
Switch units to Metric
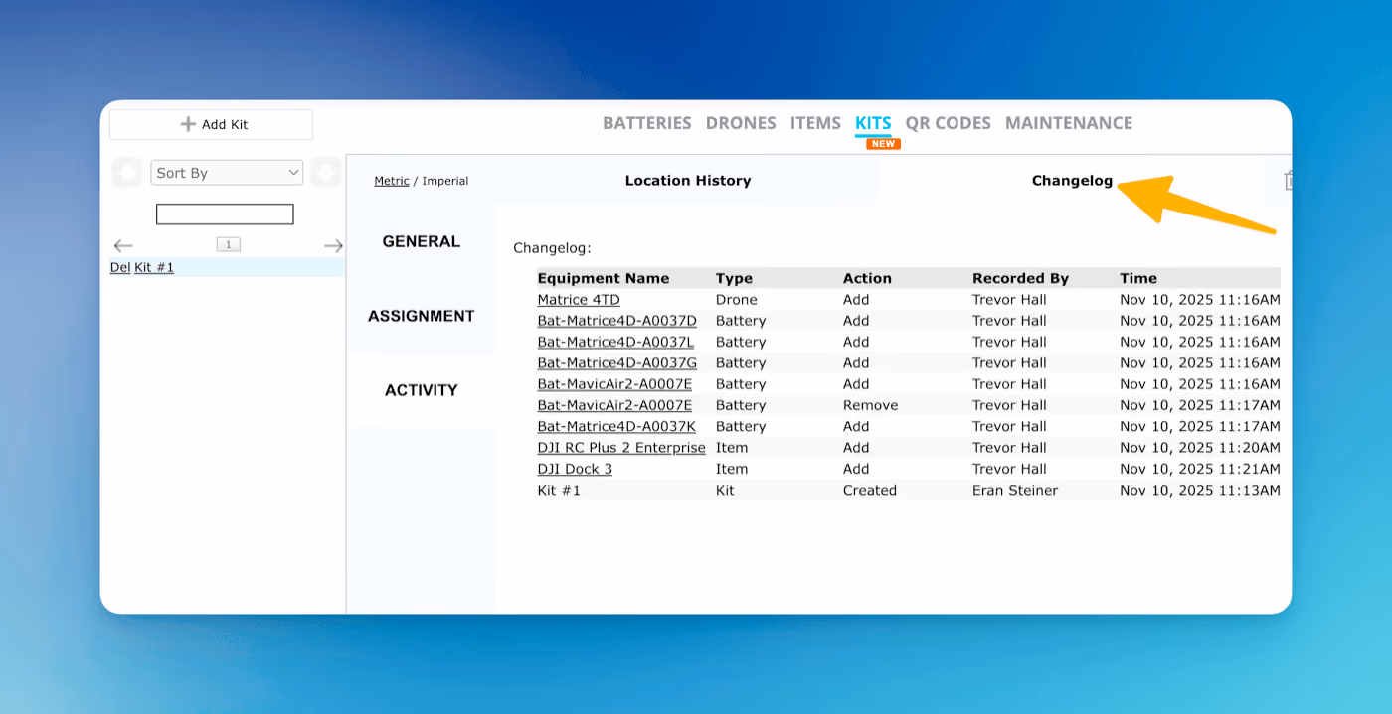[x=392, y=181]
